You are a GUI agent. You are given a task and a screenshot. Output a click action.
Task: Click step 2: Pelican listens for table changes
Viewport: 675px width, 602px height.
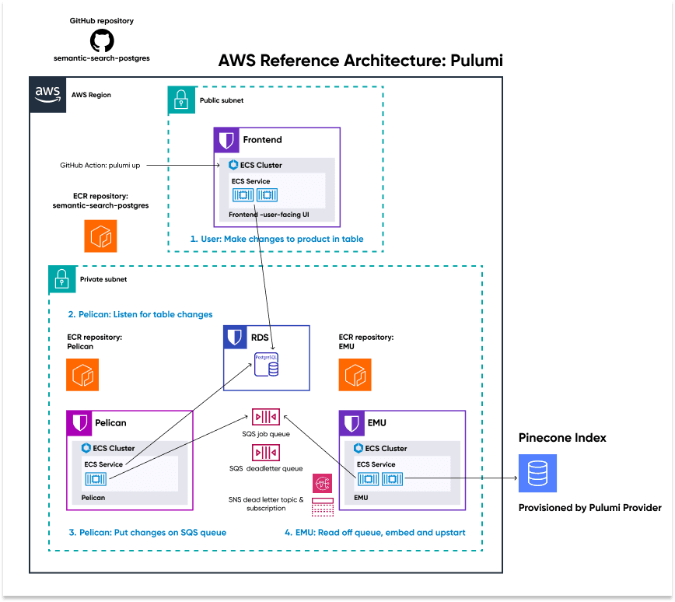tap(142, 314)
